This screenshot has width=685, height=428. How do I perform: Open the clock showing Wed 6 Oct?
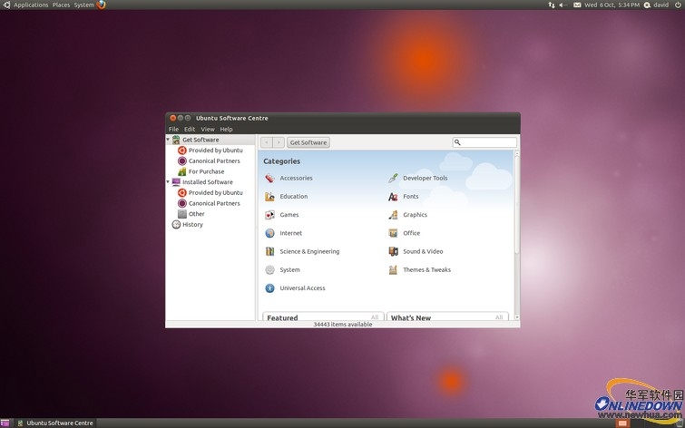(x=612, y=5)
